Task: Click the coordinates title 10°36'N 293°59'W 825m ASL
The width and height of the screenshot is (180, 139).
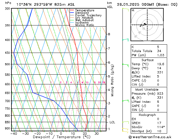Action: point(46,5)
